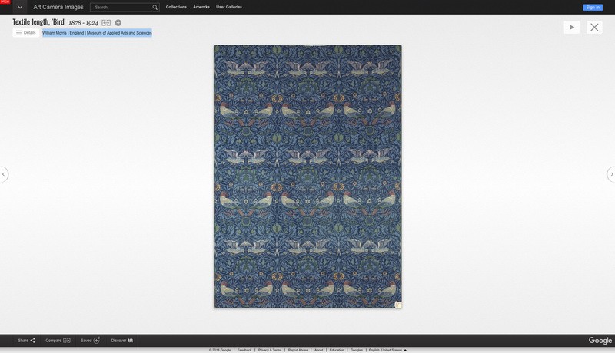This screenshot has height=353, width=615.
Task: Click the Sign in button
Action: (592, 7)
